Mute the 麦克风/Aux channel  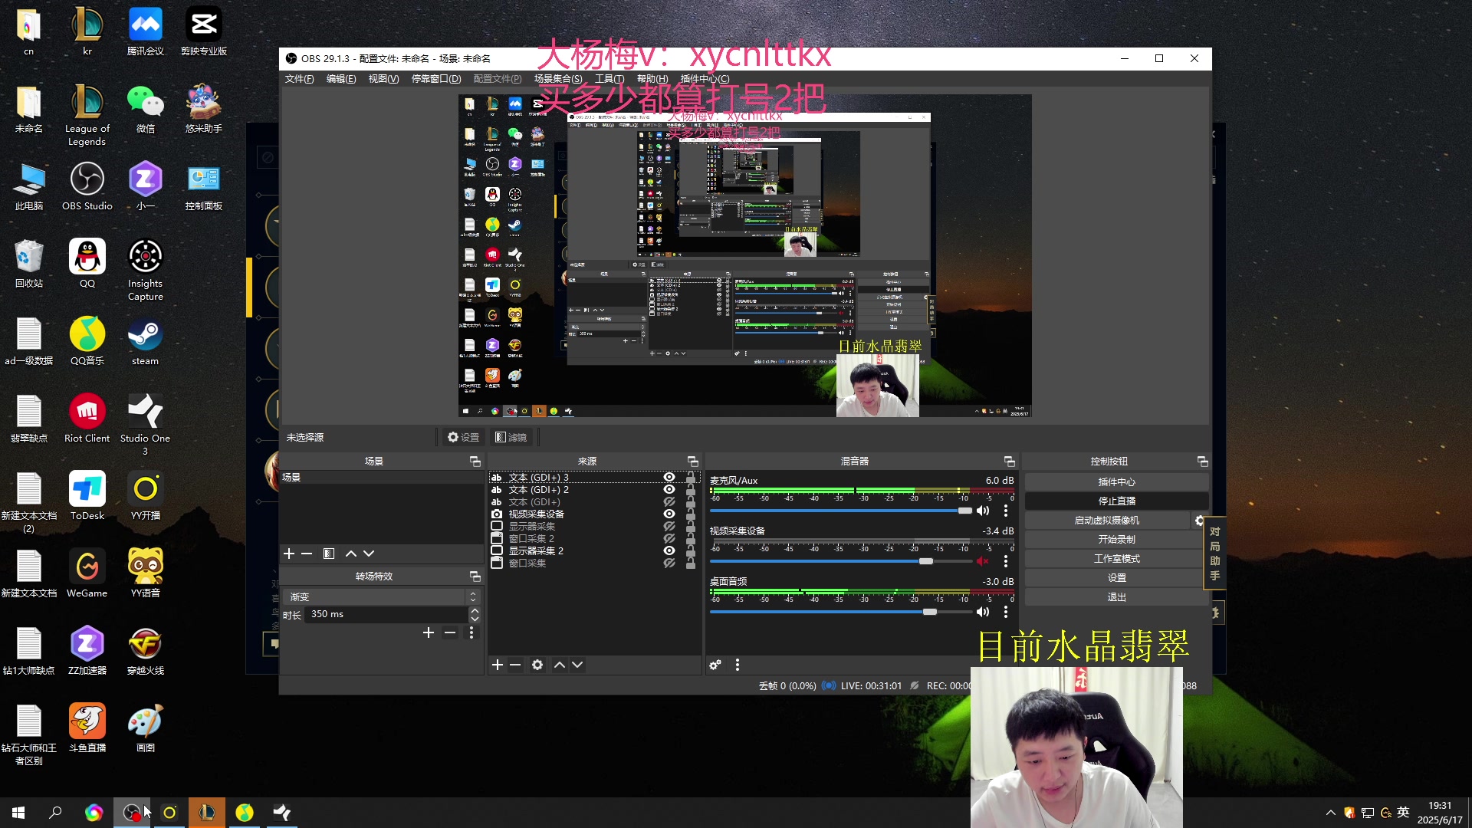983,511
